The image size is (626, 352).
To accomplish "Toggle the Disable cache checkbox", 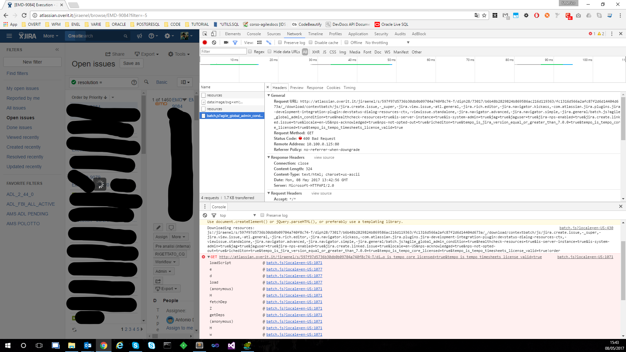I will 311,42.
